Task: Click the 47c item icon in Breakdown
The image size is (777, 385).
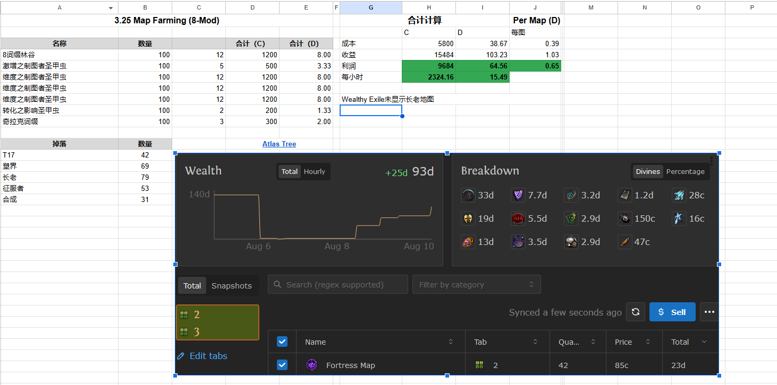Action: pyautogui.click(x=625, y=242)
